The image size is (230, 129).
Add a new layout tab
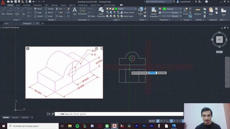[x=32, y=117]
